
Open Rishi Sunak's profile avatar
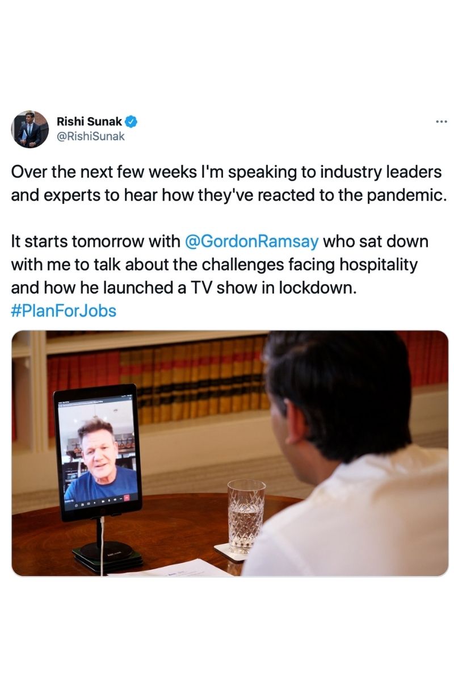point(30,130)
